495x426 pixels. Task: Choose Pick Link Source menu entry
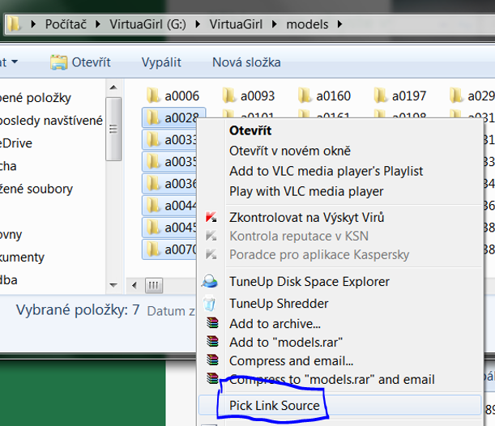[x=339, y=405]
